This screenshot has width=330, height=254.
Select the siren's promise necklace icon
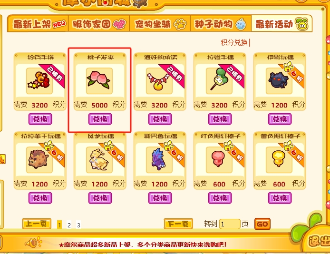pos(159,81)
